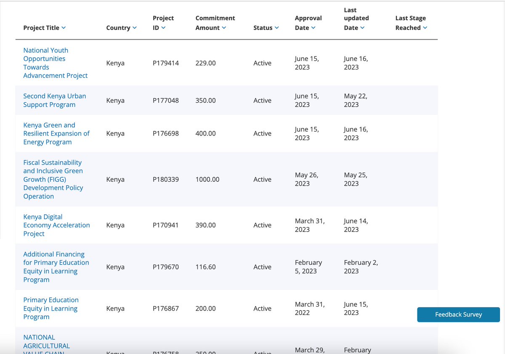Select approval date March 31, 2022

coord(310,309)
